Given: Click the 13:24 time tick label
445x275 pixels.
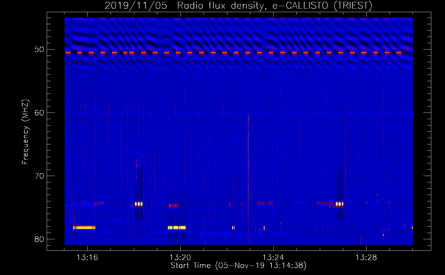Looking at the screenshot, I should tap(273, 258).
